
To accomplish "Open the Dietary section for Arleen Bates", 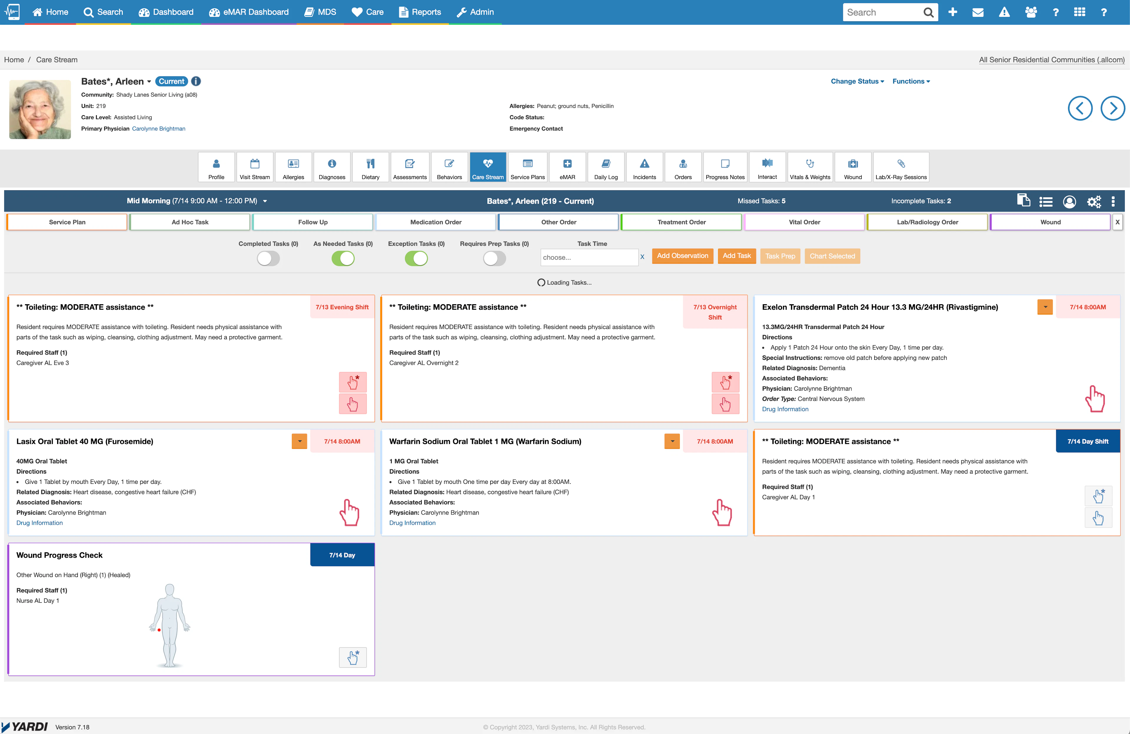I will [370, 167].
